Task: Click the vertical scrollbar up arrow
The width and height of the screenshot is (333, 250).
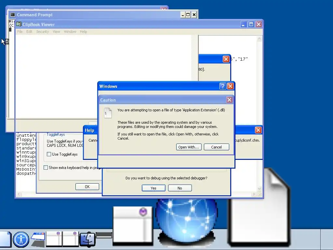Action: 259,39
